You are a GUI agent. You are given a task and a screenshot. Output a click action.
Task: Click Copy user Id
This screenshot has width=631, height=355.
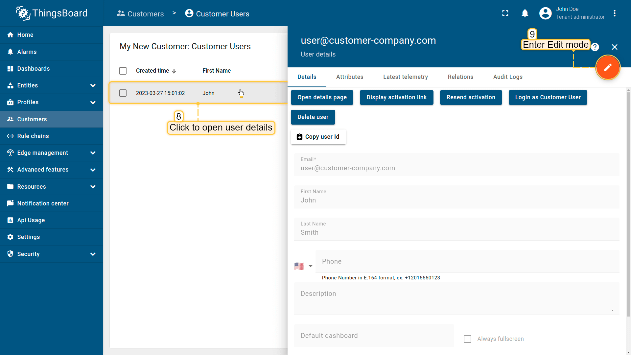point(318,137)
